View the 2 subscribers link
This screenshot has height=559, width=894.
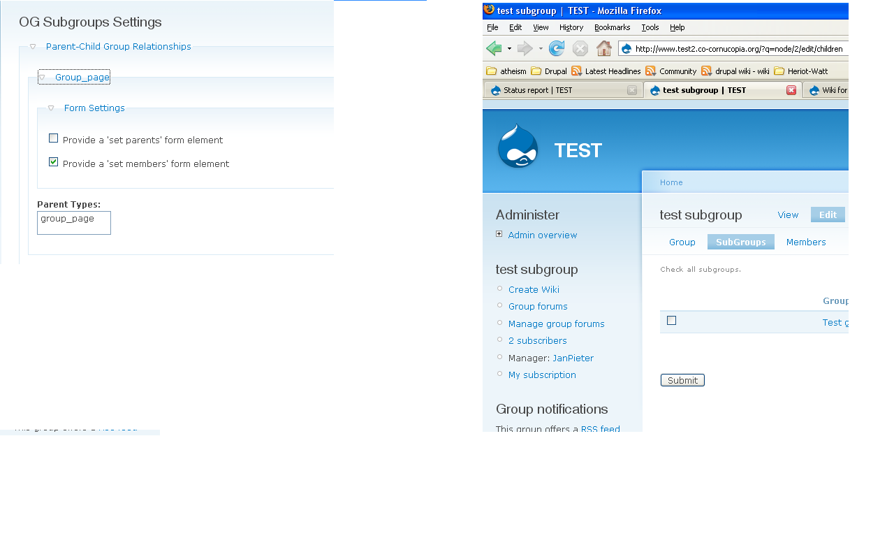[538, 341]
